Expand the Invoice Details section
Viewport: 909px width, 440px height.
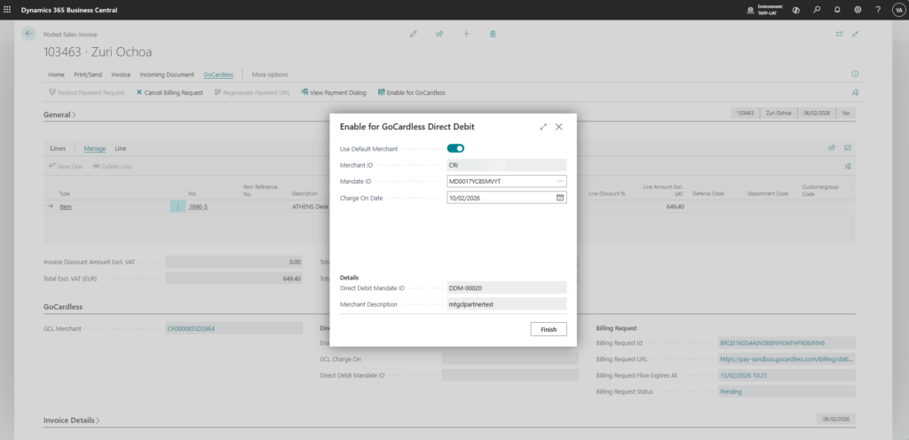click(71, 420)
